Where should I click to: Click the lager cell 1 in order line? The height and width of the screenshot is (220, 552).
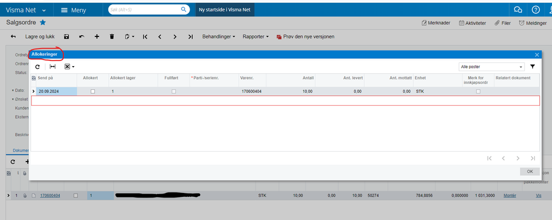[x=101, y=196]
